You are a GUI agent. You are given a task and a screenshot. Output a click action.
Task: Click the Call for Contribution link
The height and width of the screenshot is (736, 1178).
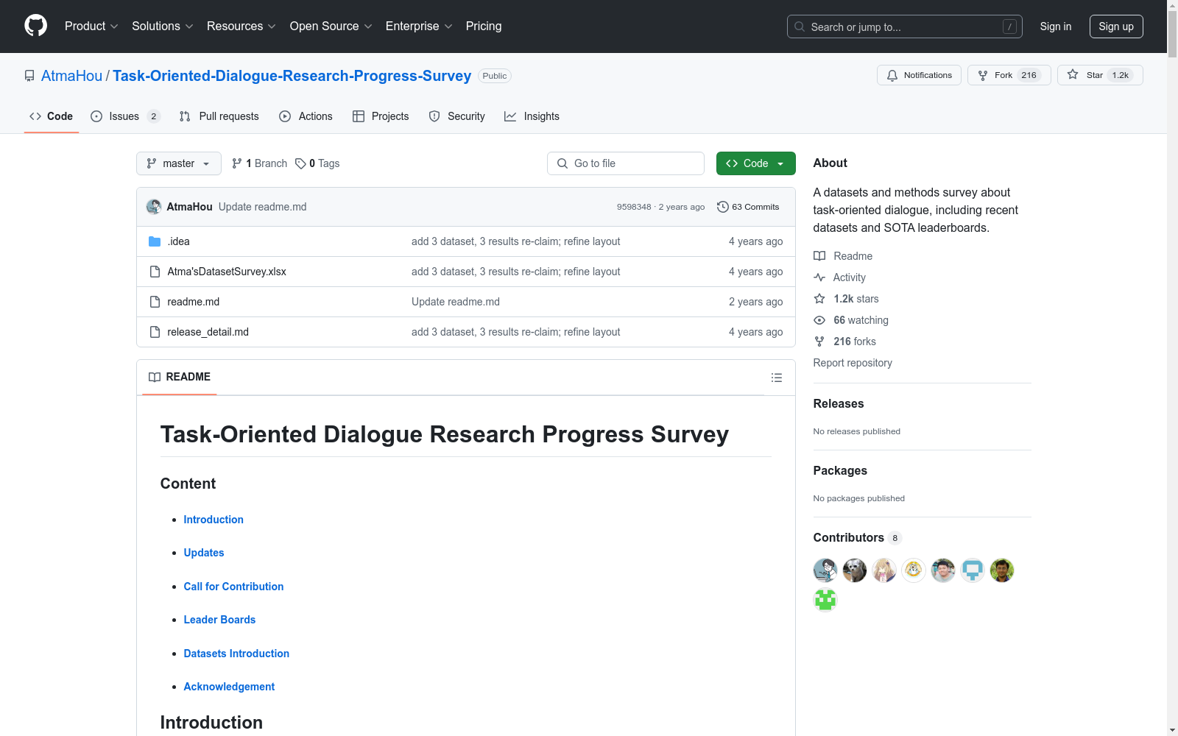click(233, 587)
